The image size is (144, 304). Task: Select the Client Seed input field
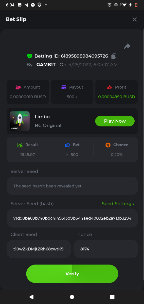(39, 249)
